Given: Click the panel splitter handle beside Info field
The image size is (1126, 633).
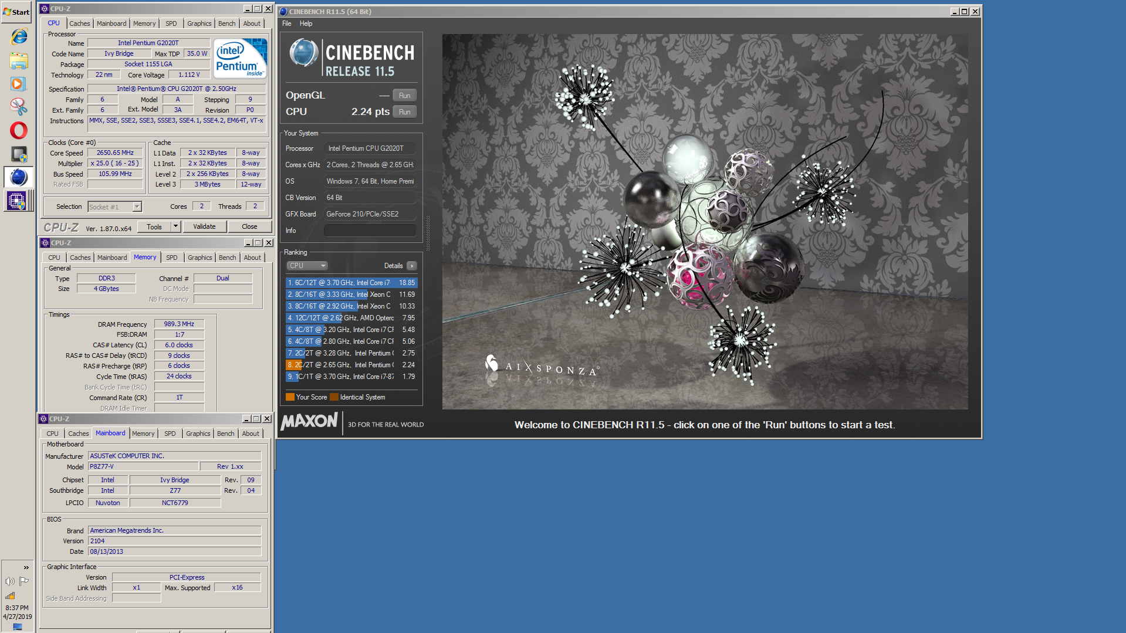Looking at the screenshot, I should tap(428, 233).
